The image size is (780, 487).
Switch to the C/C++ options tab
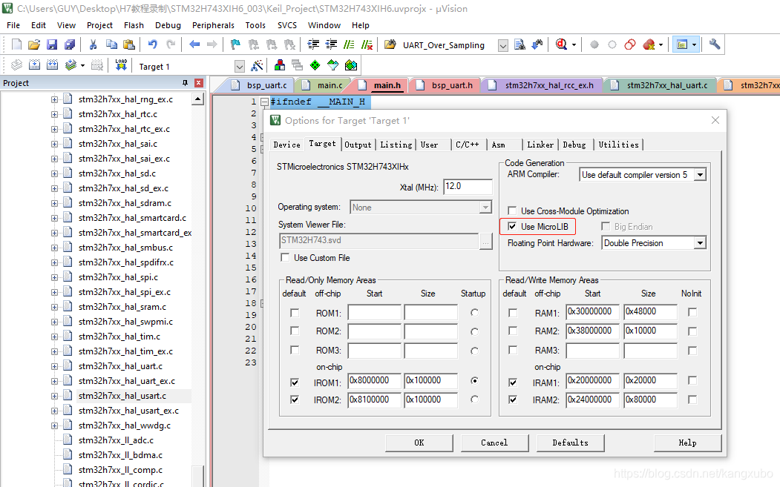pos(467,145)
